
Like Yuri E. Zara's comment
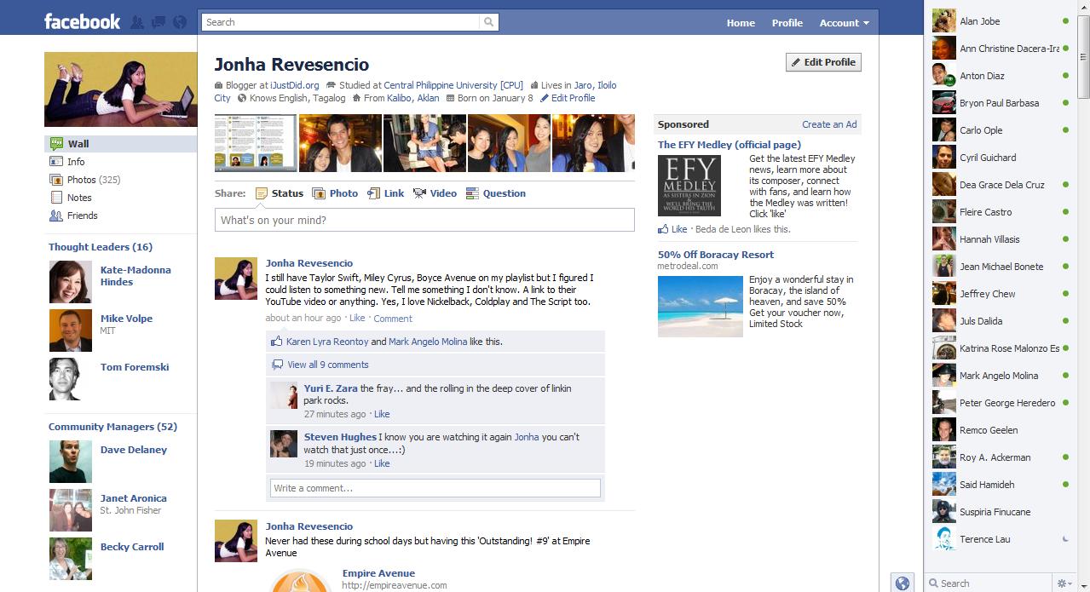tap(382, 414)
